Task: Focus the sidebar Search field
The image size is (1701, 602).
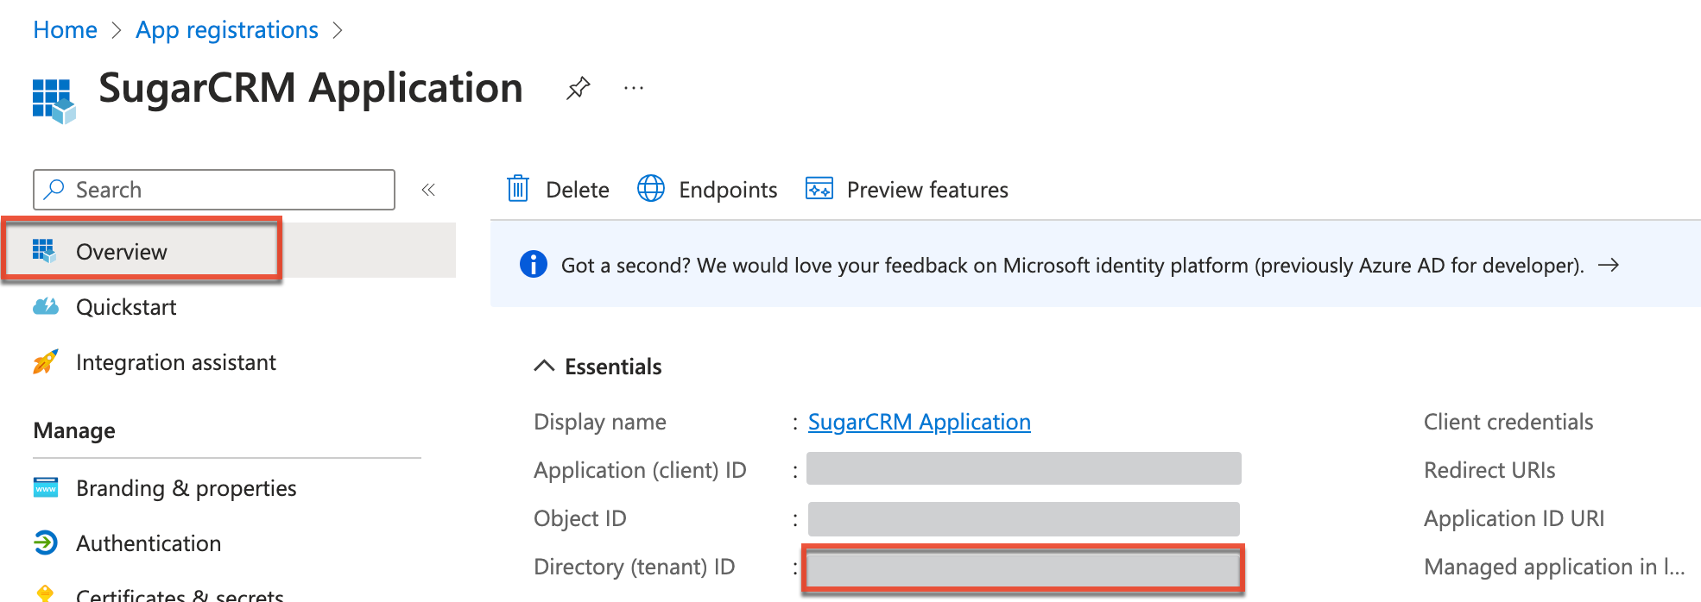Action: pyautogui.click(x=214, y=190)
